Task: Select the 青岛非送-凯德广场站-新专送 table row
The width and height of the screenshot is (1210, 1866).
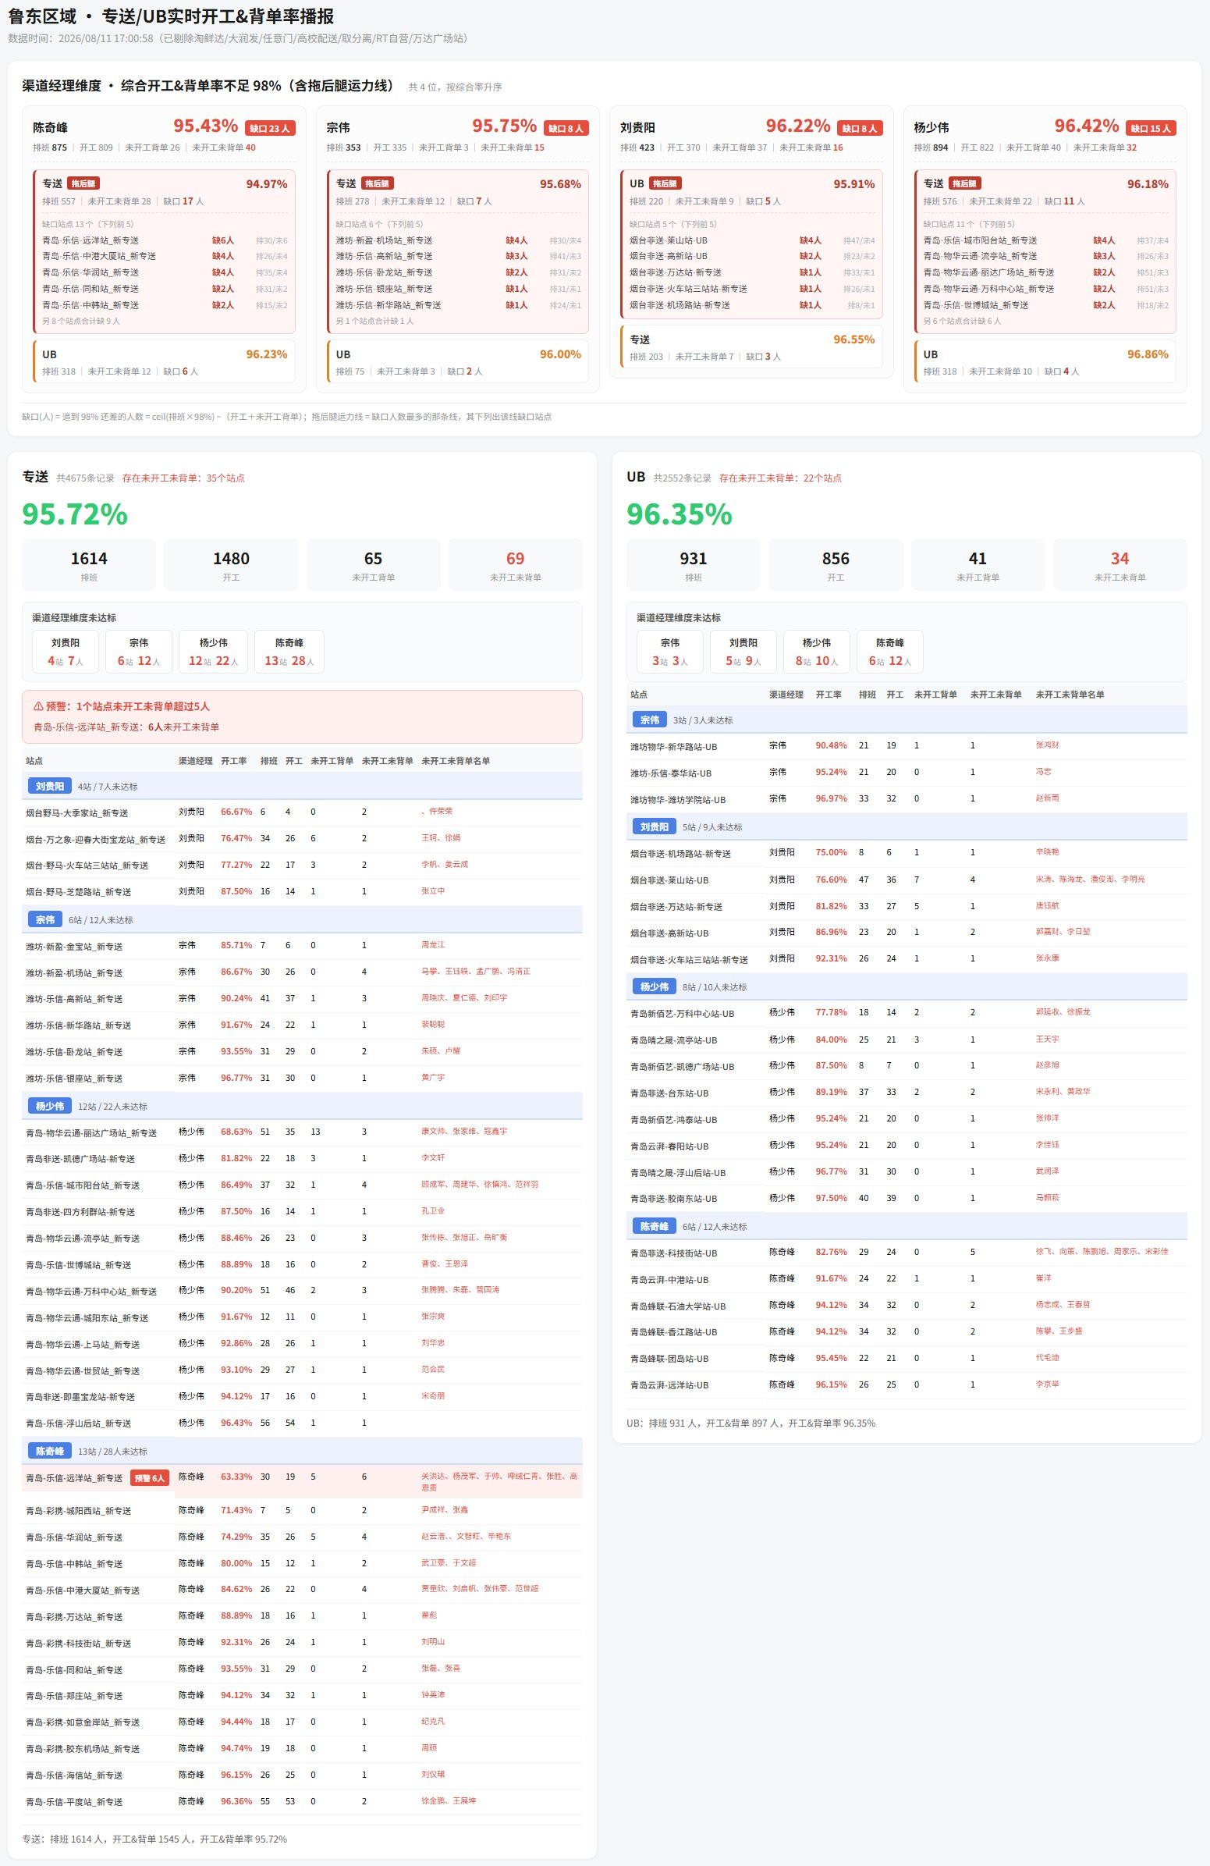Action: (x=302, y=1159)
